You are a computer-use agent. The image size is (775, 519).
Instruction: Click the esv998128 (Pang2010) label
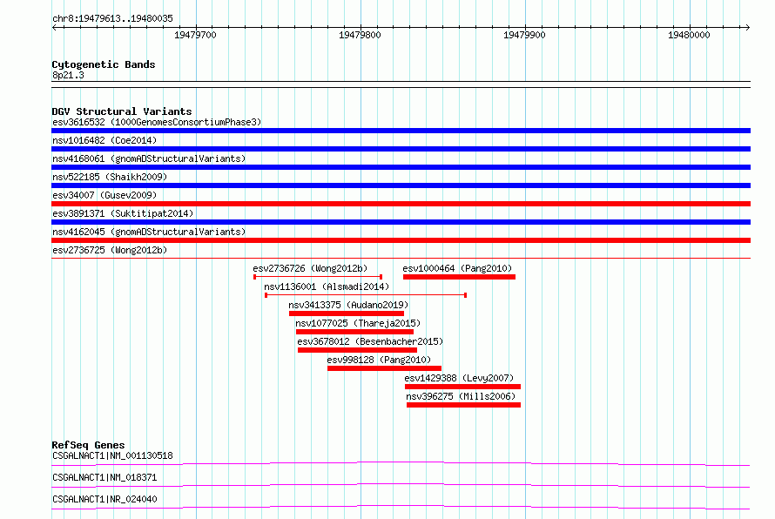(x=379, y=360)
